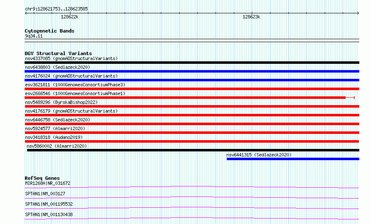The width and height of the screenshot is (371, 224).
Task: Click the red bar under esv3621811
Action: 192,89
